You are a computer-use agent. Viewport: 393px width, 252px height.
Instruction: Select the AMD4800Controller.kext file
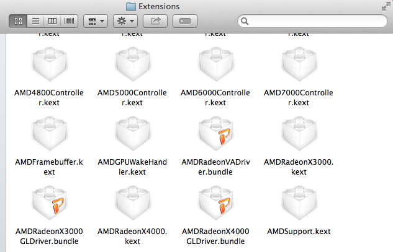click(x=50, y=64)
